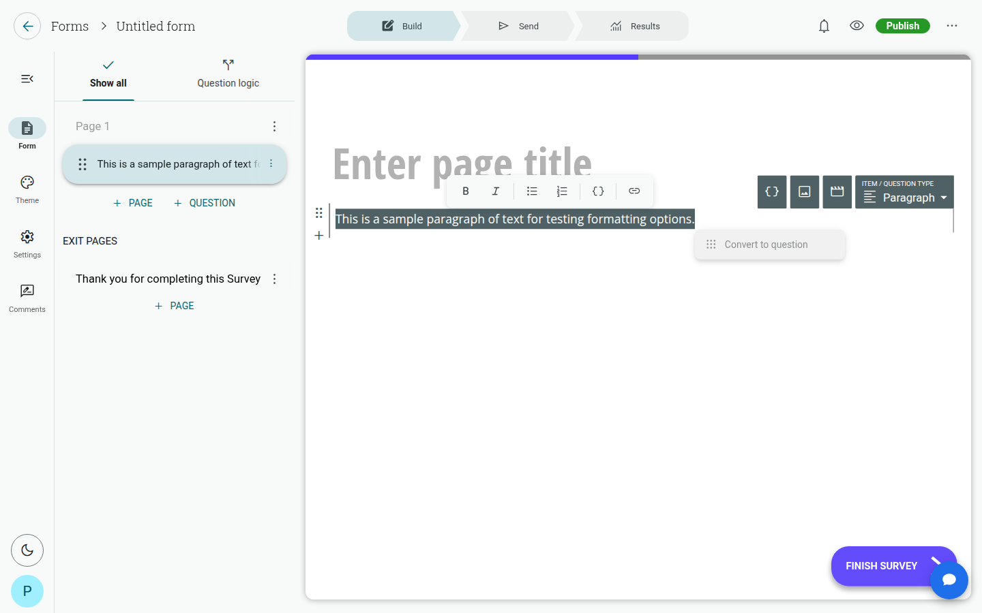Open the more options ellipsis menu
This screenshot has width=982, height=613.
[952, 26]
